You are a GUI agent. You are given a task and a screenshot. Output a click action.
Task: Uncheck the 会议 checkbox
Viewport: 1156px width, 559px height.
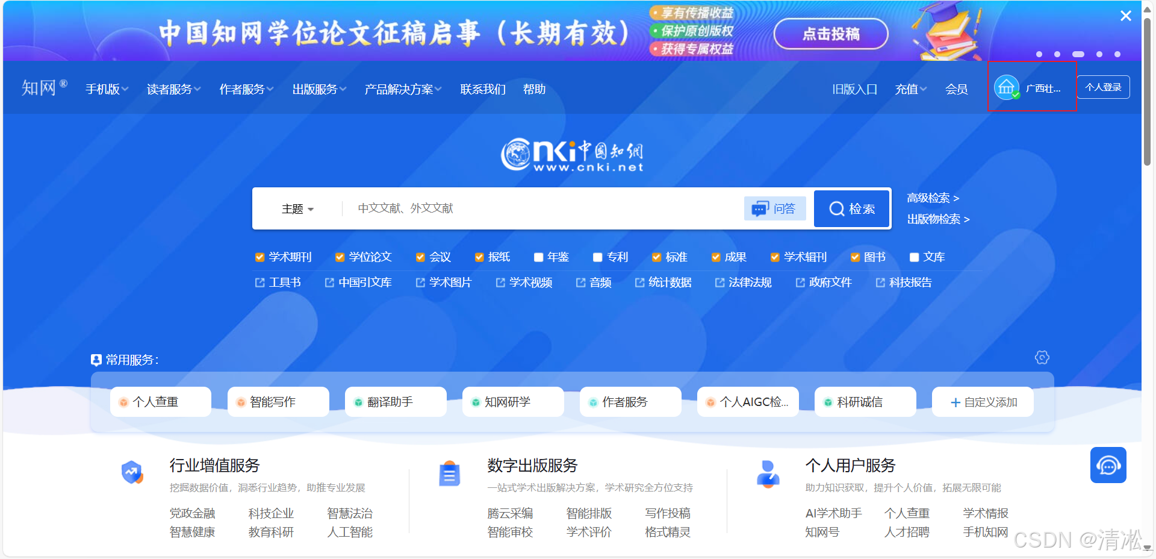pos(420,257)
